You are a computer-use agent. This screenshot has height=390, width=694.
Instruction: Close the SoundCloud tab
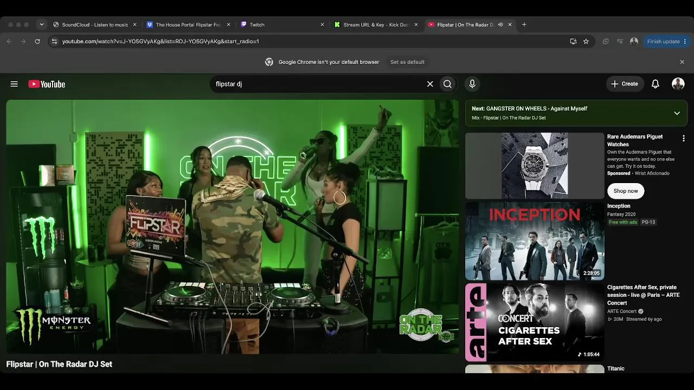tap(135, 24)
